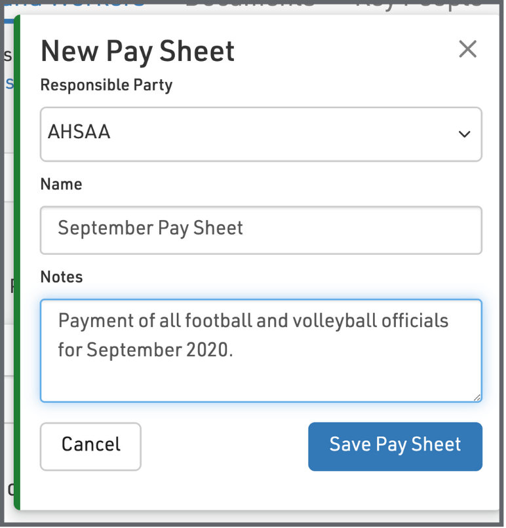Viewport: 506px width, 528px height.
Task: Click the Notes field label
Action: (62, 277)
